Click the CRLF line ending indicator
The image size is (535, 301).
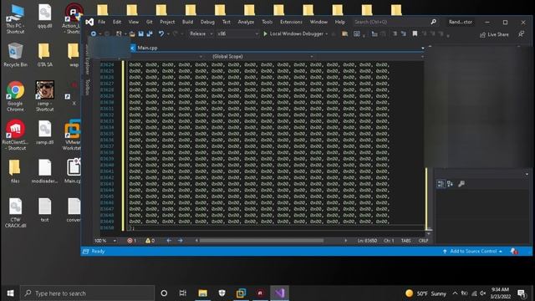[424, 241]
